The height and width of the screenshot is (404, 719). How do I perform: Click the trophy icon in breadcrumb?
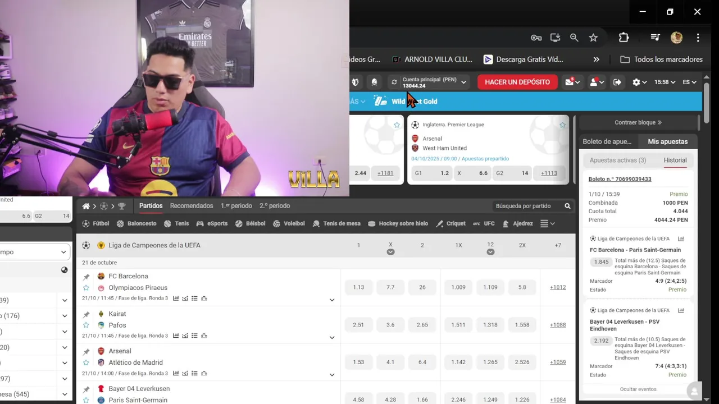[121, 206]
